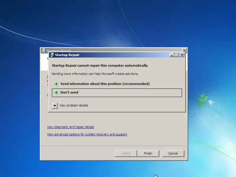Screen dimensions: 236x177
Task: Open advanced options for system recovery link
Action: (x=87, y=134)
